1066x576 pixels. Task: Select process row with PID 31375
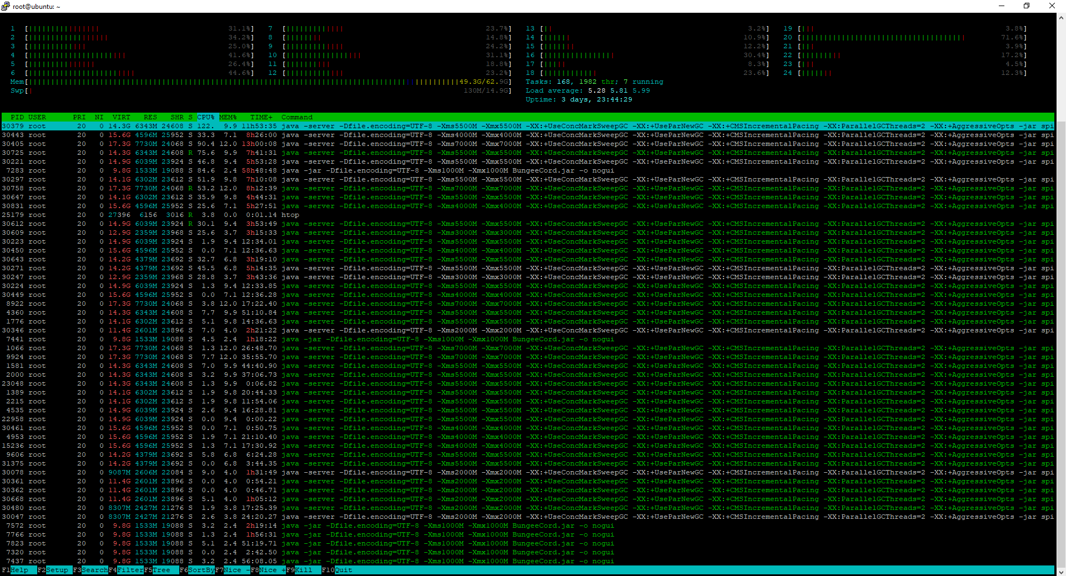pos(528,463)
